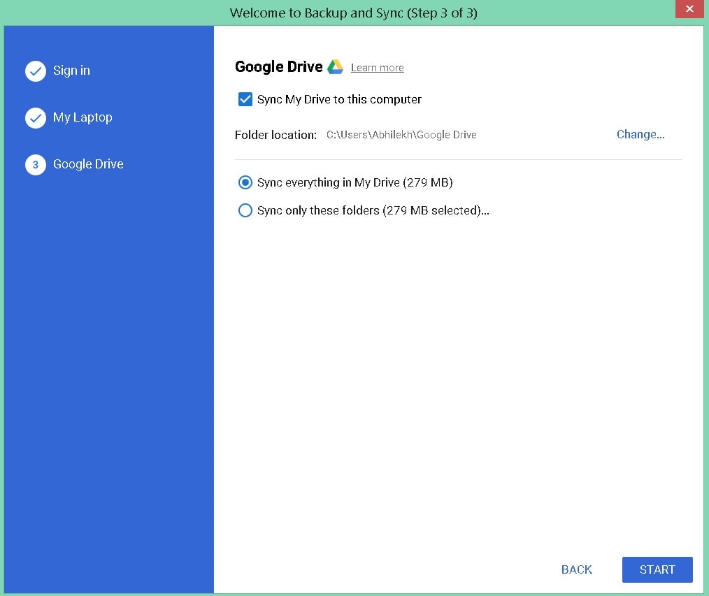Go BACK to the previous step
Screen dimensions: 709x596
(x=576, y=569)
